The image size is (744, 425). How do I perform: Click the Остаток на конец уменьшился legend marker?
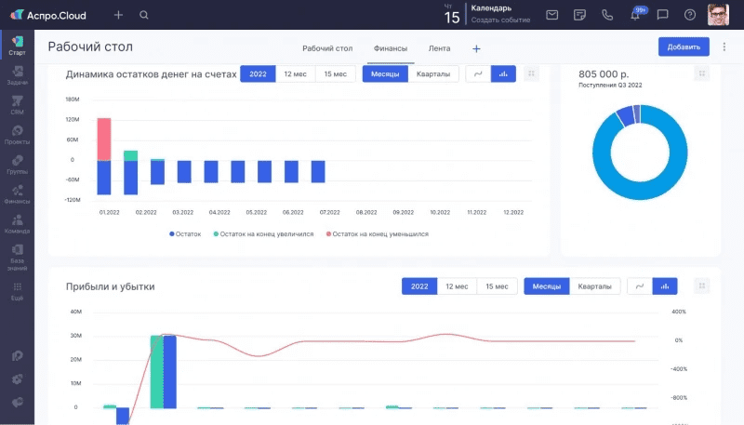327,234
